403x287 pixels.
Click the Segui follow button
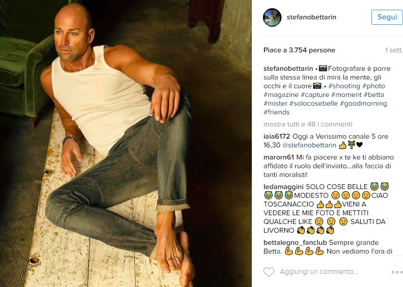pyautogui.click(x=387, y=17)
